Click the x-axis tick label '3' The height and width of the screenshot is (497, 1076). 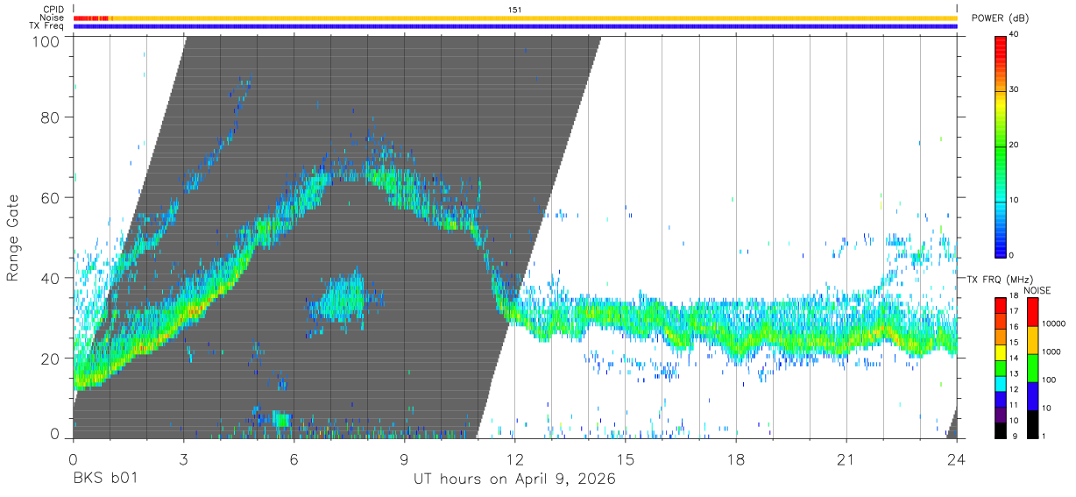click(183, 460)
